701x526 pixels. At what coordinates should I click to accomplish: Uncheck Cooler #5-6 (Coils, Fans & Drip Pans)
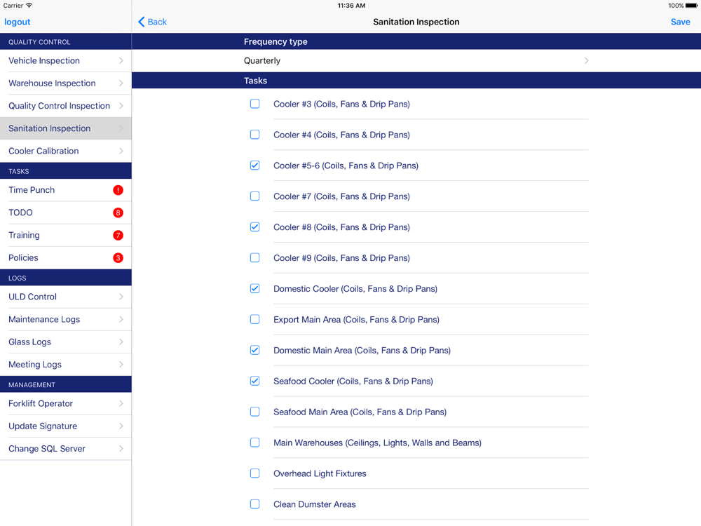tap(255, 166)
